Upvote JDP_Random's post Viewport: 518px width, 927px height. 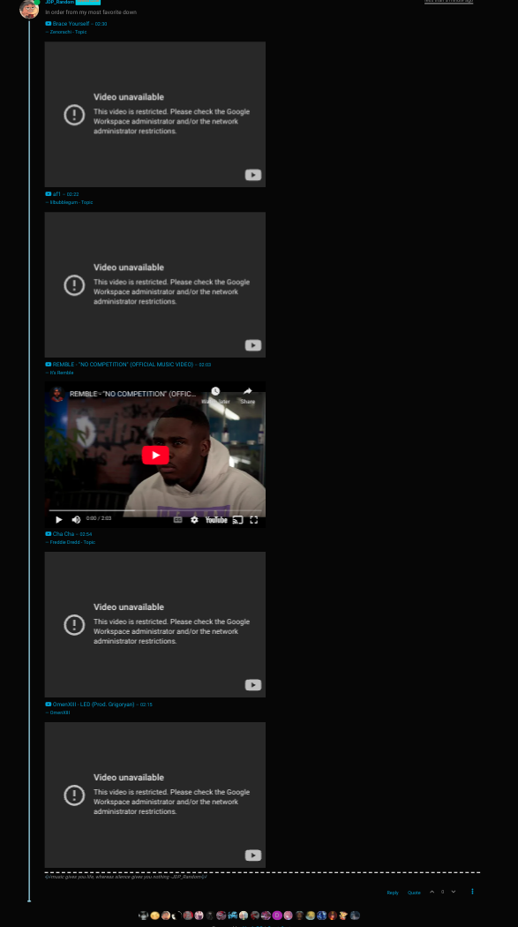point(432,892)
